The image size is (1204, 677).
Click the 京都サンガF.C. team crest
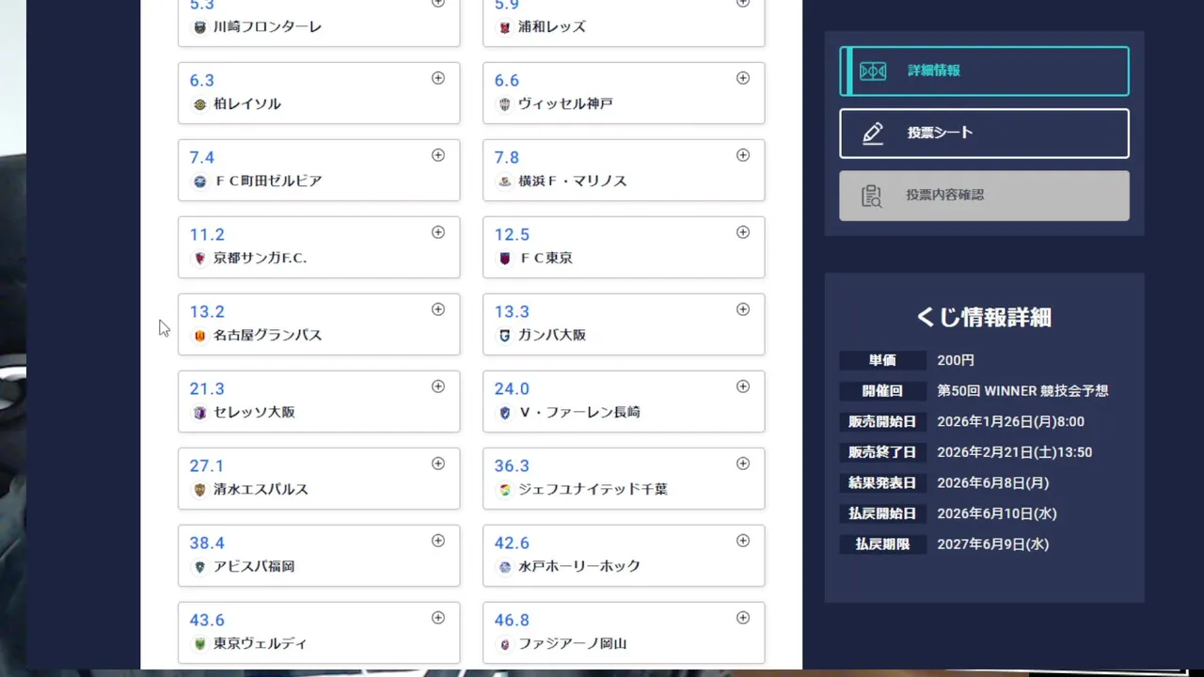[199, 259]
